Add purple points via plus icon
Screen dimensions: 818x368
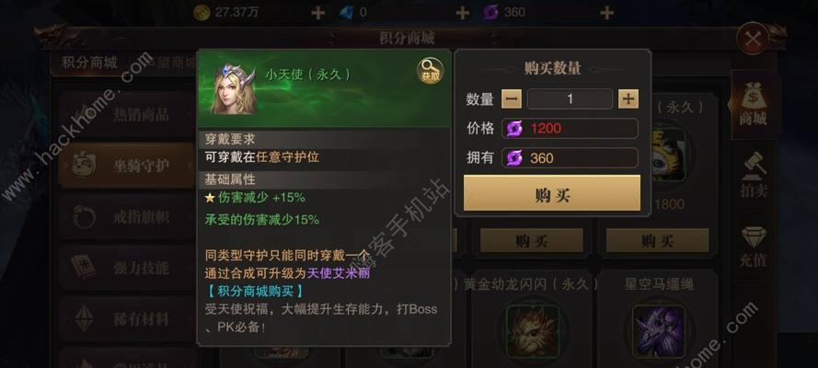pyautogui.click(x=606, y=13)
